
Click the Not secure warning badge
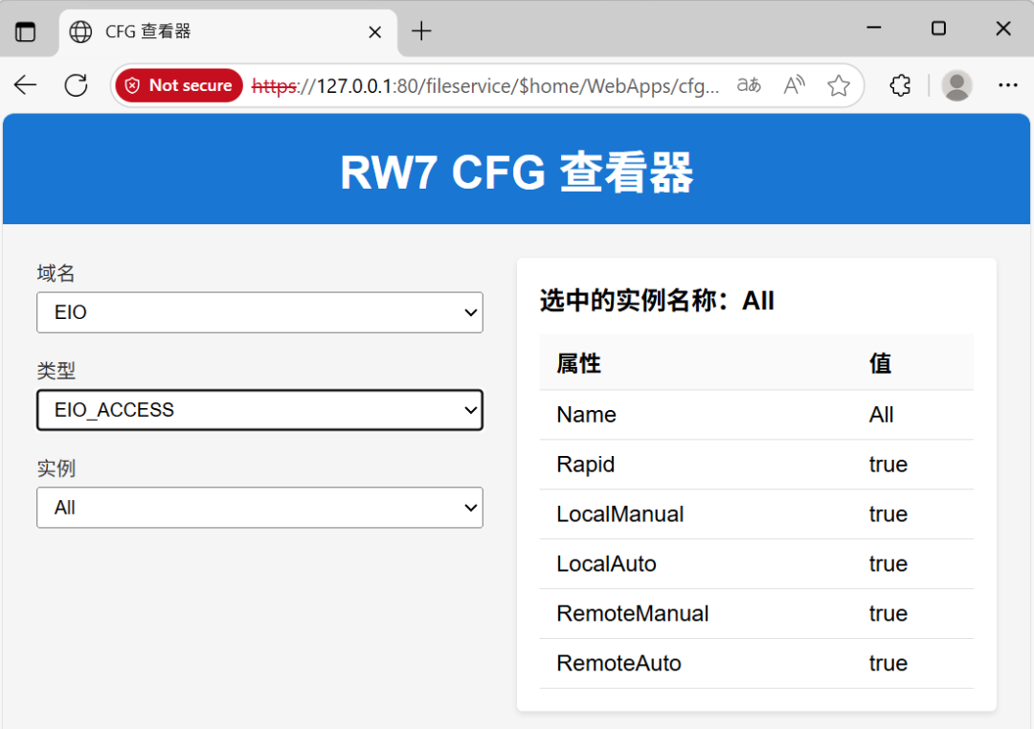tap(179, 85)
